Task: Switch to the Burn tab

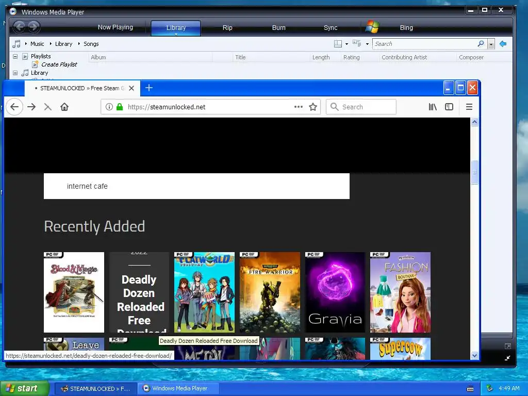Action: point(278,28)
